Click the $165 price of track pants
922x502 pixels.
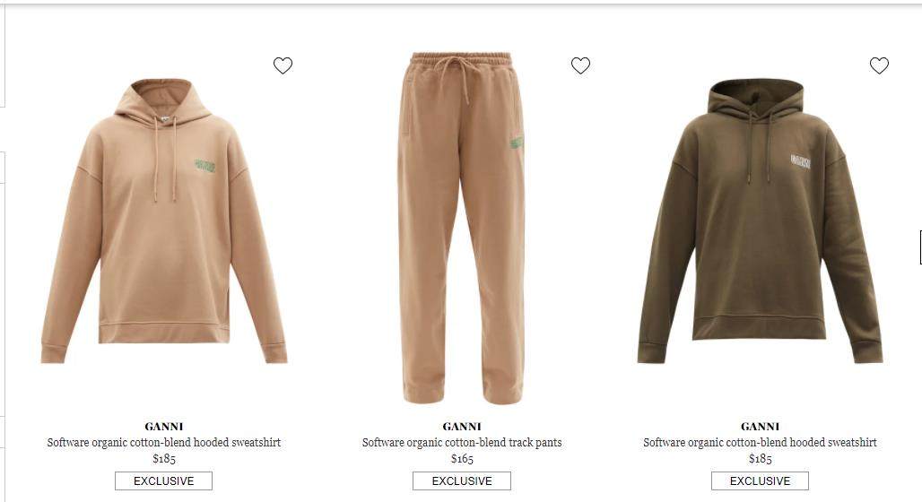coord(462,458)
